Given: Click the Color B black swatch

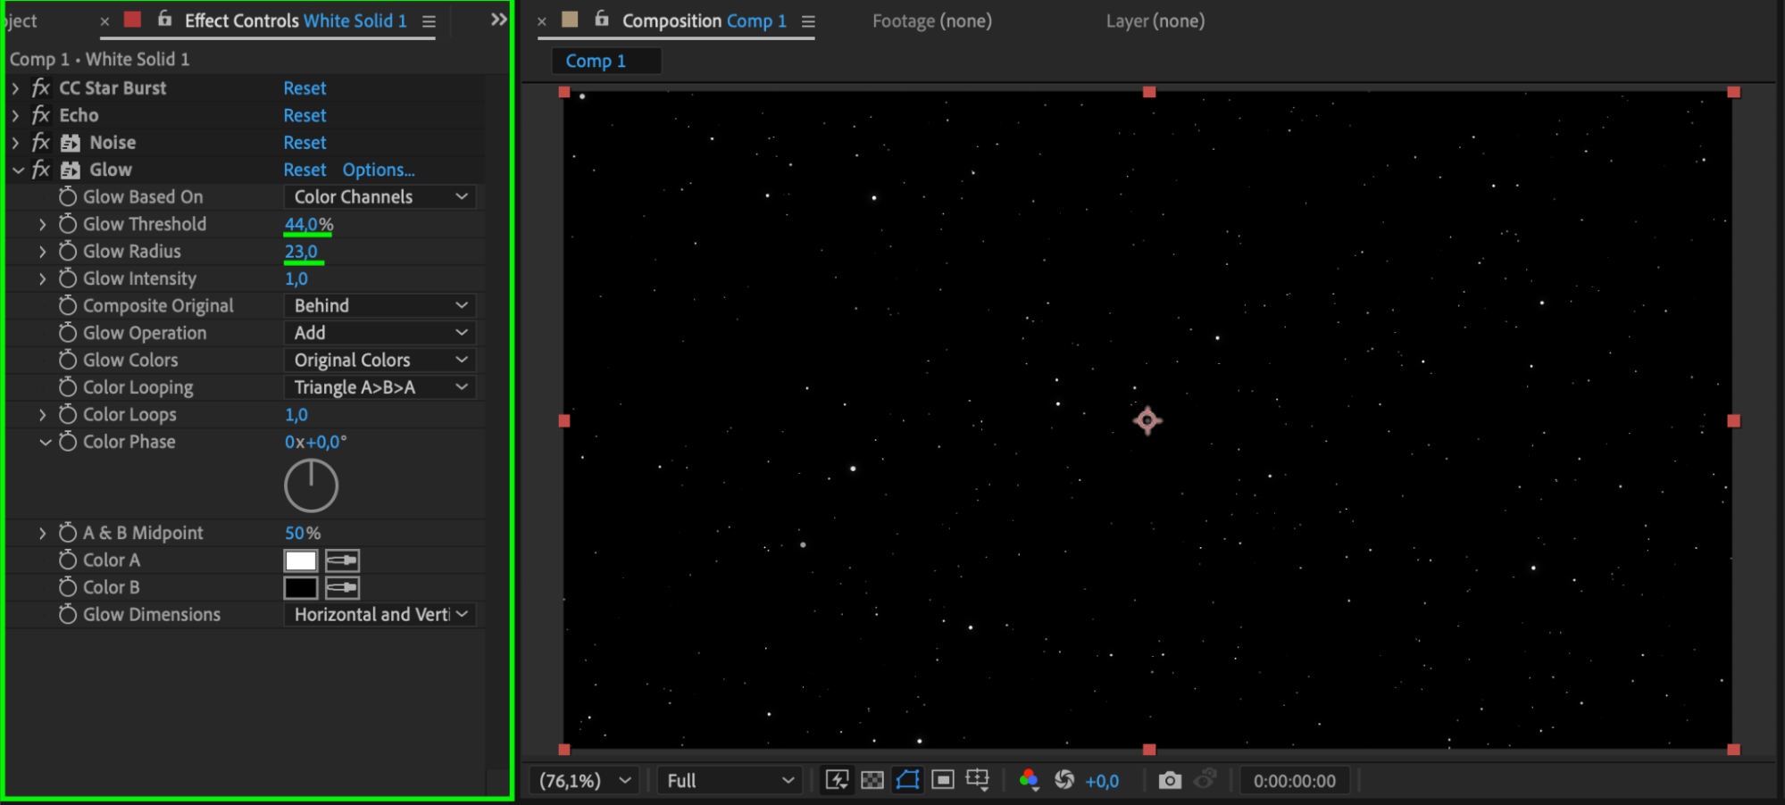Looking at the screenshot, I should click(x=301, y=588).
